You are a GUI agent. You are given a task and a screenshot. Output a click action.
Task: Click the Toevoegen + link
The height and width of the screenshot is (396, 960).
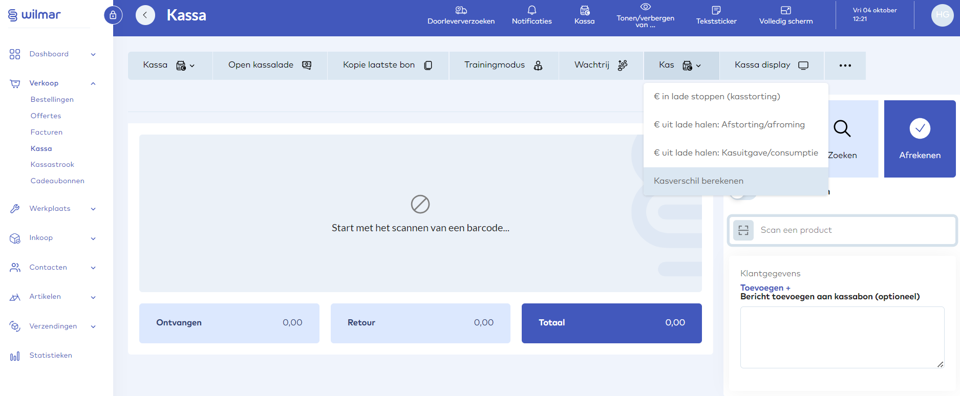[x=765, y=288]
